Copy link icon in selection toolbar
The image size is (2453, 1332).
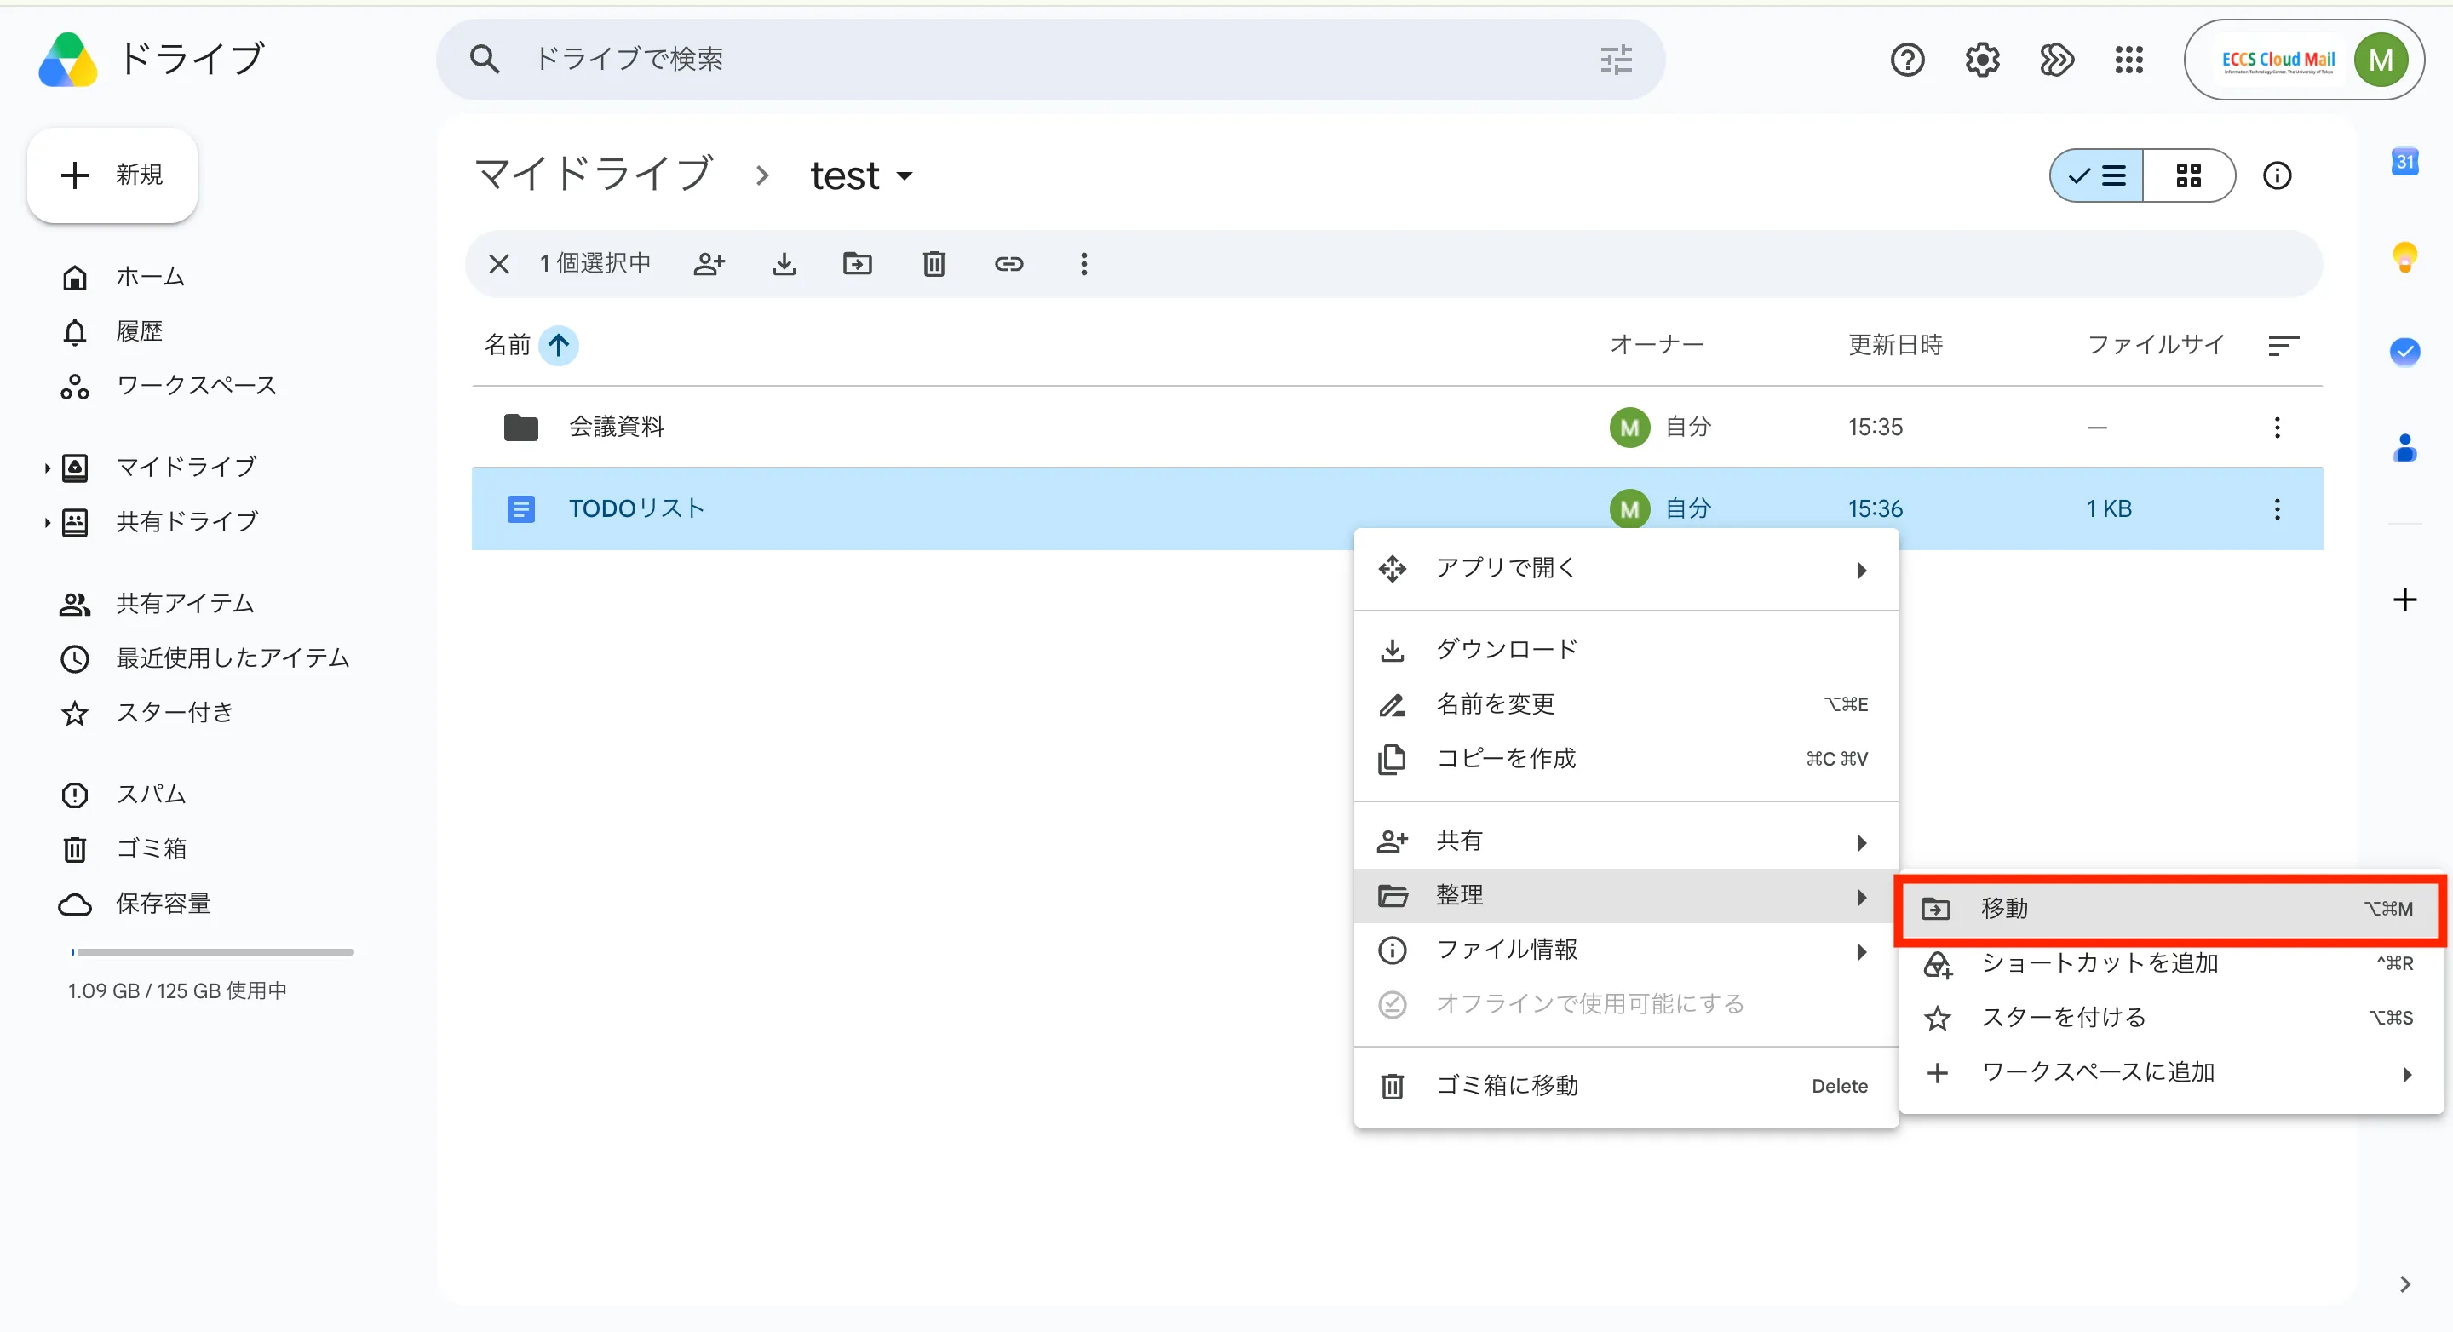1008,264
